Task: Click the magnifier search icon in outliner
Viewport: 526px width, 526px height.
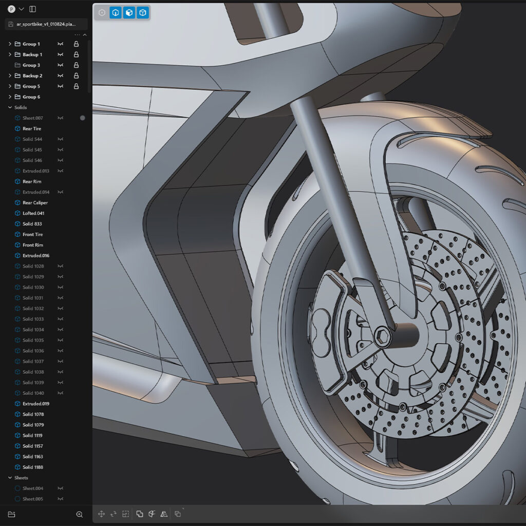Action: [x=79, y=514]
